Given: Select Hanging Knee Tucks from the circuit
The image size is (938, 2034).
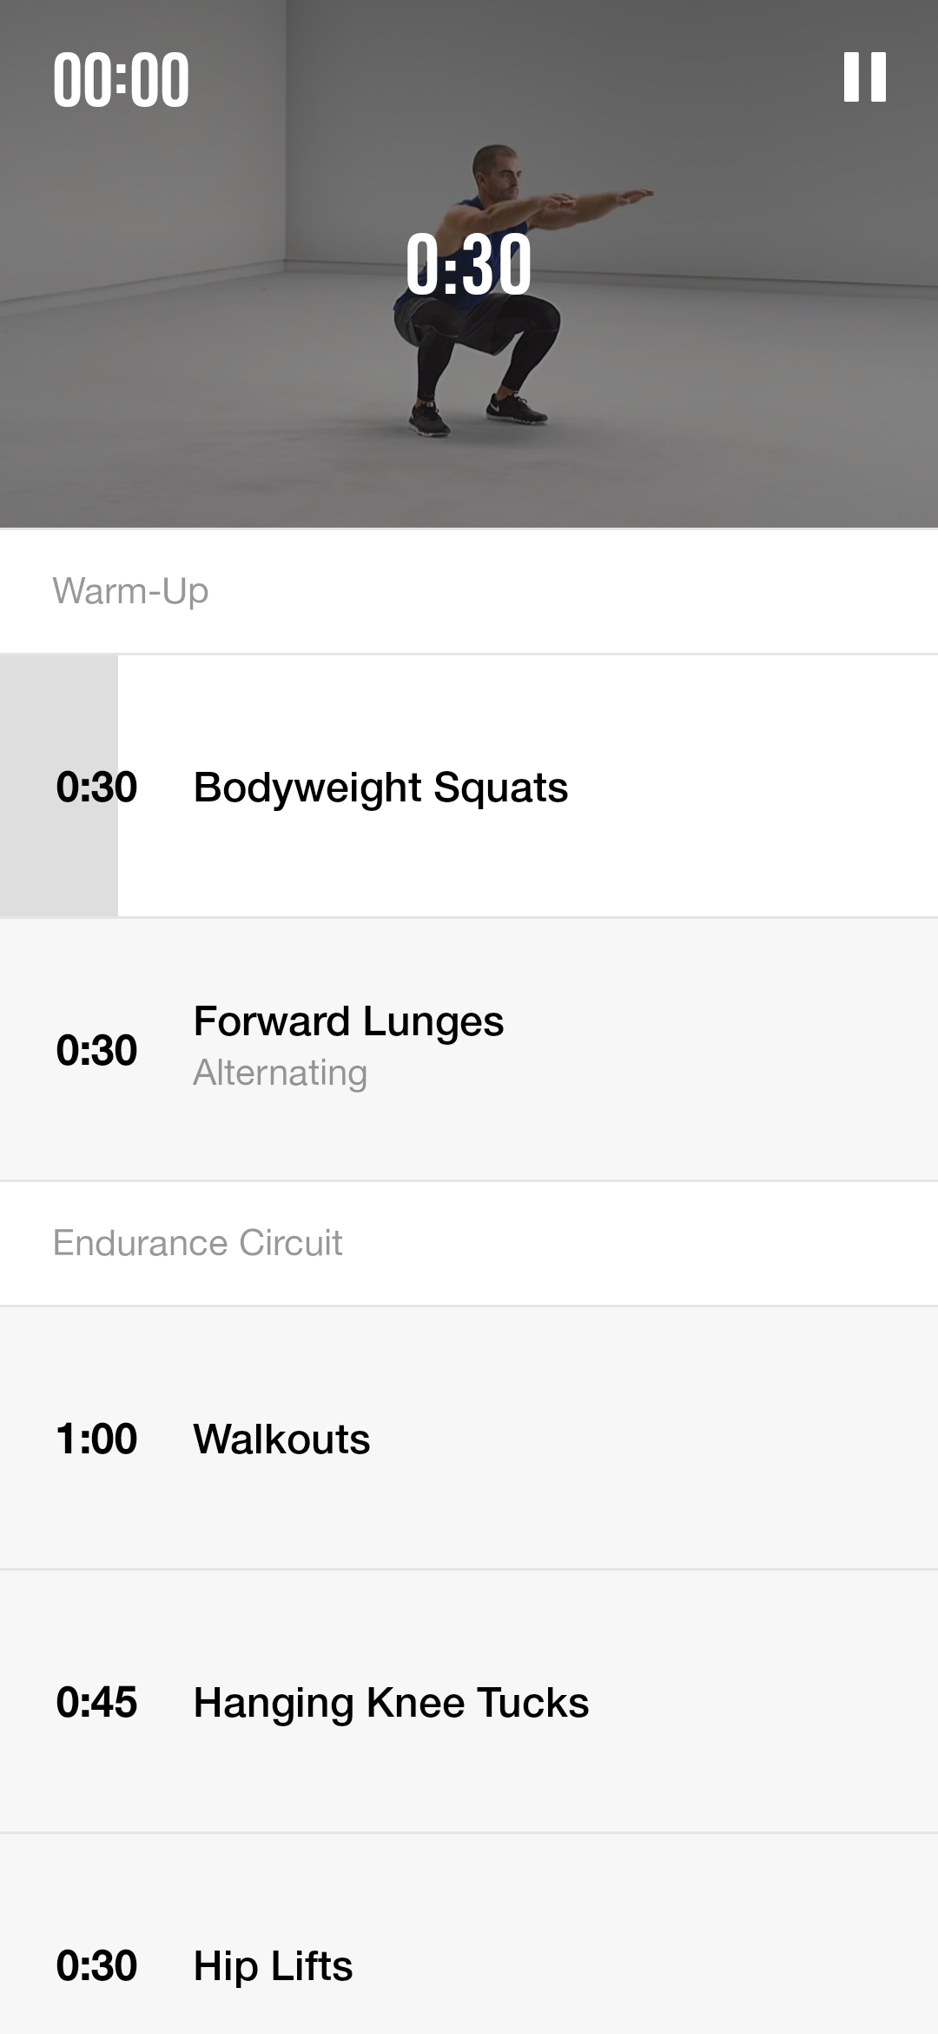Looking at the screenshot, I should pos(390,1701).
